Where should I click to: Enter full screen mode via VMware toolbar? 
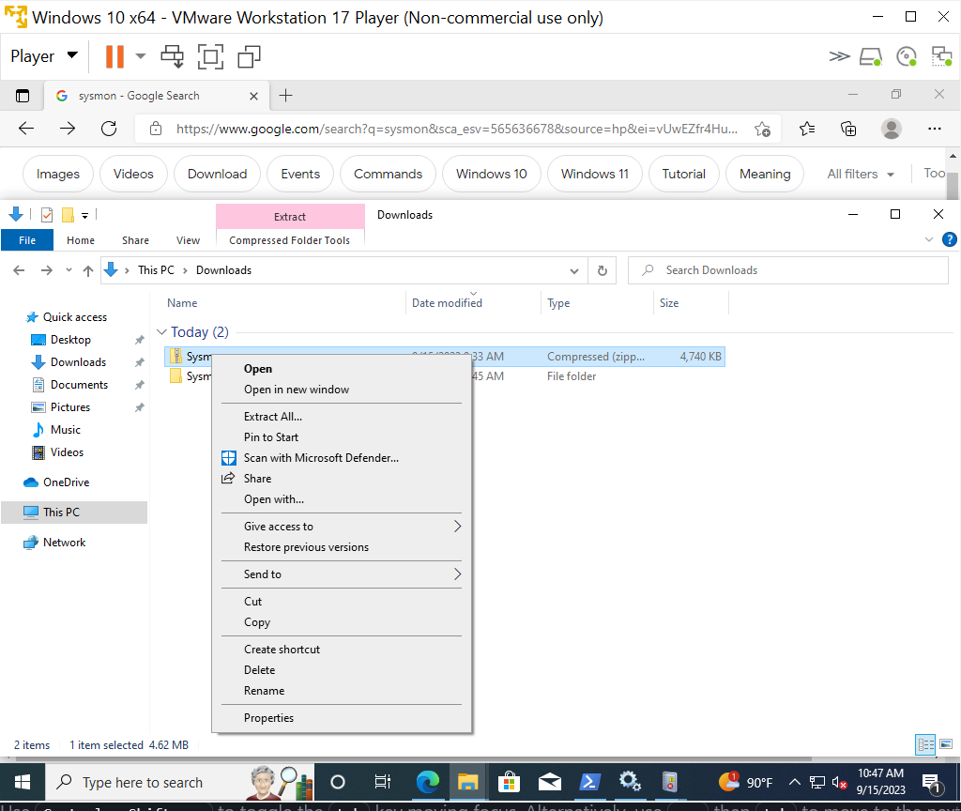point(210,56)
